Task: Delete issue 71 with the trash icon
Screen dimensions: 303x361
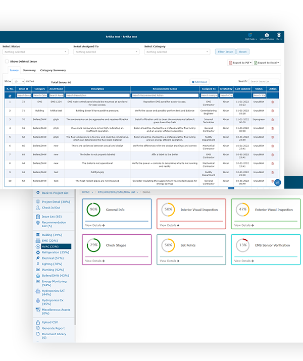Action: tap(273, 111)
